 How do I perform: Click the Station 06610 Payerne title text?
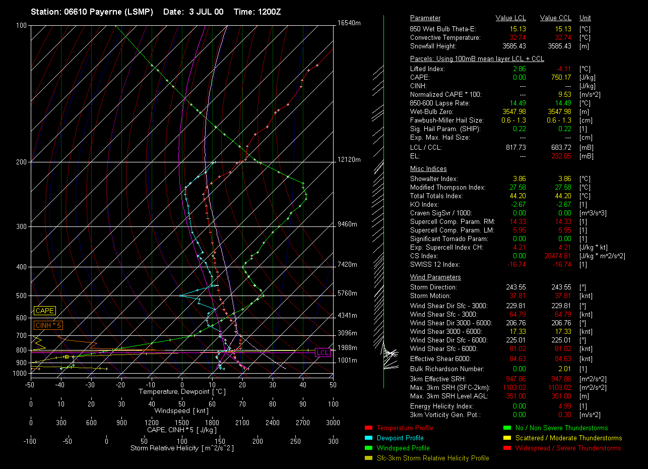92,12
